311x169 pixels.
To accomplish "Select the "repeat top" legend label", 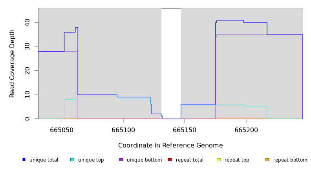I will coord(237,160).
